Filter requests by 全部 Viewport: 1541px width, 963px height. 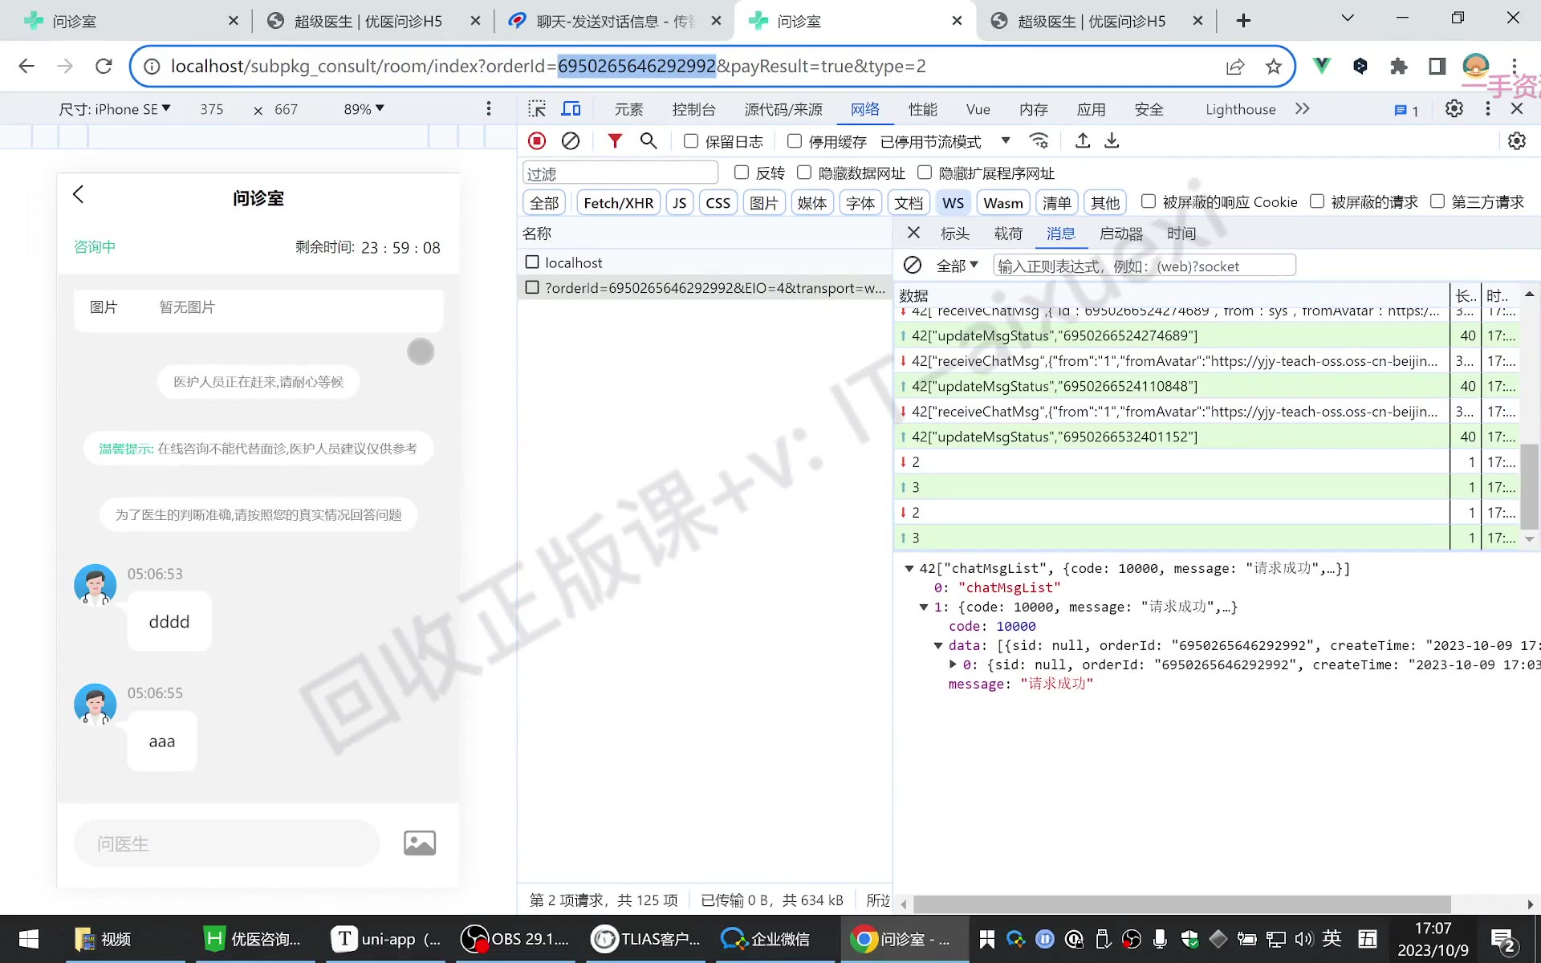tap(544, 203)
